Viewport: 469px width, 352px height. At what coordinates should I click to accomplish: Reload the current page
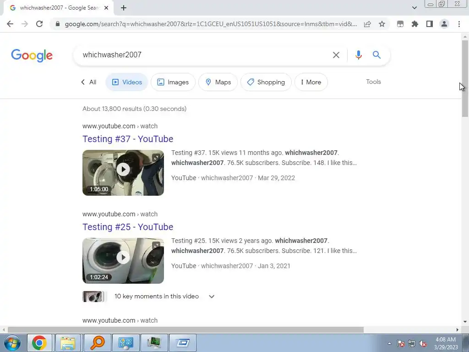coord(39,24)
